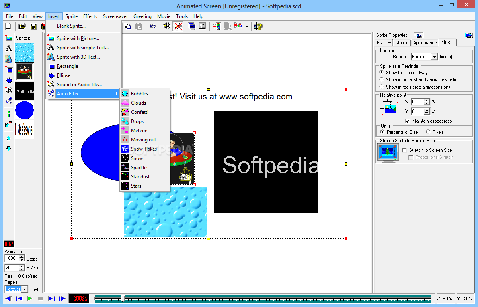The height and width of the screenshot is (307, 478).
Task: Move the sprite up with the up arrow
Action: (x=8, y=138)
